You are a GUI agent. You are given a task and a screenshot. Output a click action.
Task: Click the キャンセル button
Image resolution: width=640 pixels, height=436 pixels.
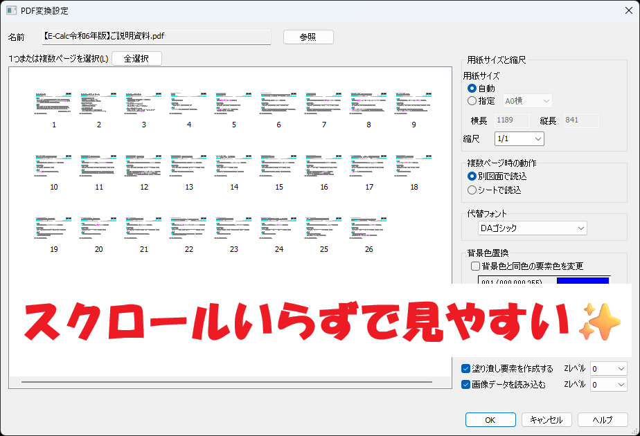546,419
